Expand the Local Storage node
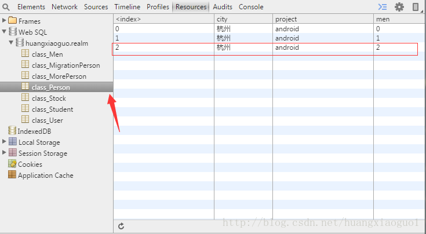 (4, 141)
